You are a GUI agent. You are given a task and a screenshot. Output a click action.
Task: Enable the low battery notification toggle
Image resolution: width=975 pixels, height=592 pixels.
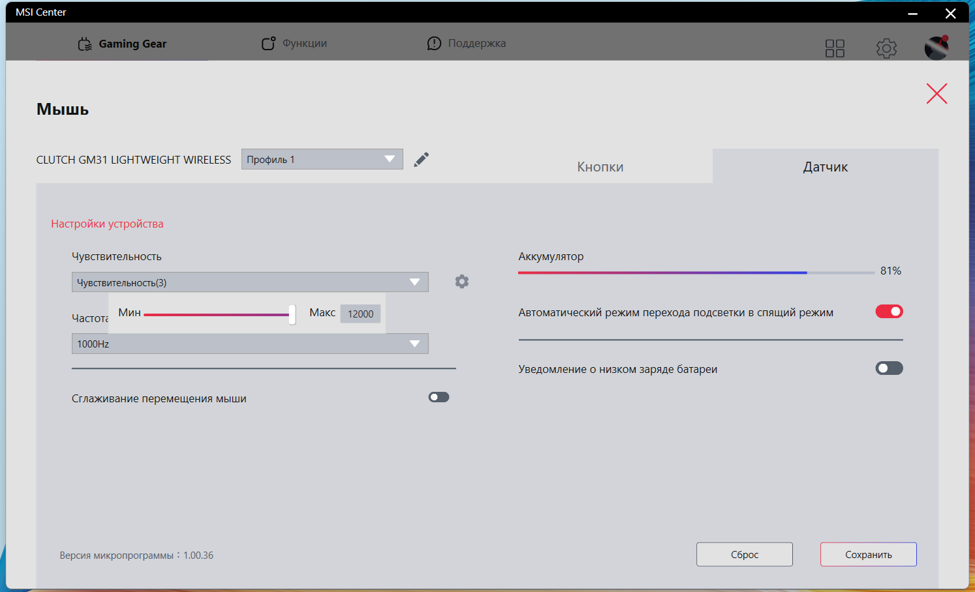click(889, 368)
